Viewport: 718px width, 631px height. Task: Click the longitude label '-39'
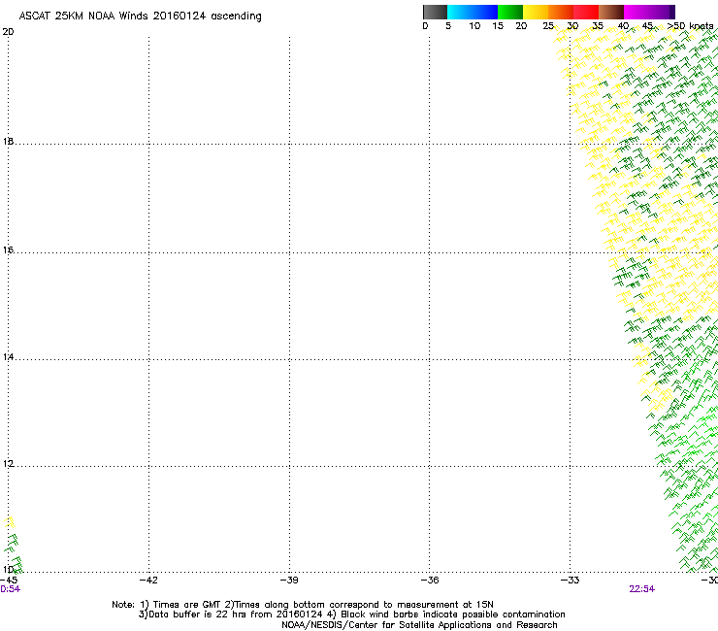click(289, 581)
